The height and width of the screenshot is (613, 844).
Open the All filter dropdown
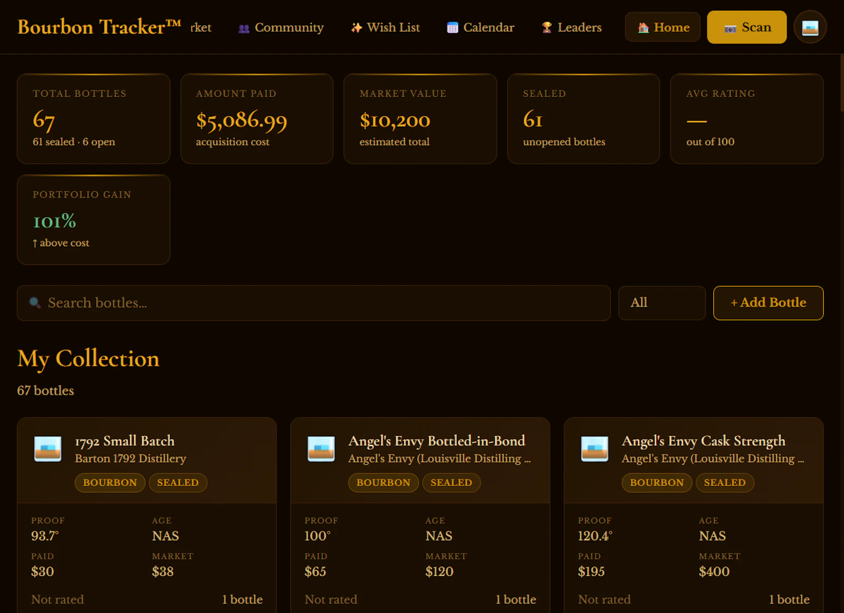(662, 303)
